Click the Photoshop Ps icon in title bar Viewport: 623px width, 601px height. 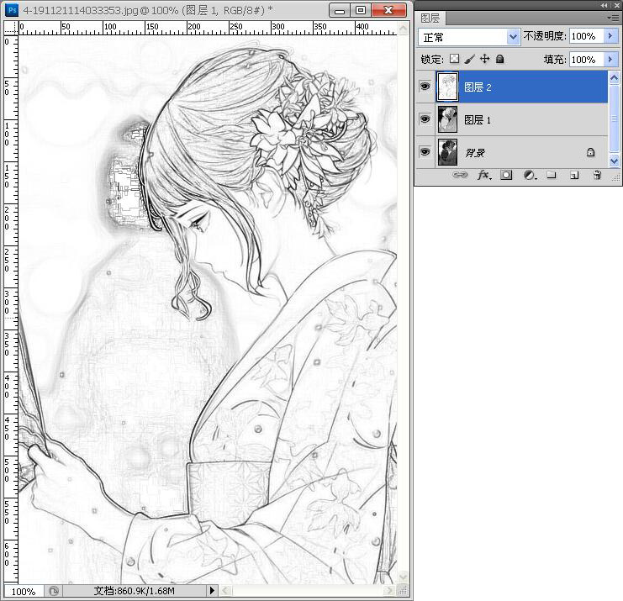point(12,10)
